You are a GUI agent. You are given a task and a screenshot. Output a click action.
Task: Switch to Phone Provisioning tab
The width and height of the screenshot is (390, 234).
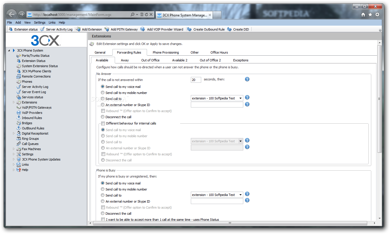pos(166,52)
